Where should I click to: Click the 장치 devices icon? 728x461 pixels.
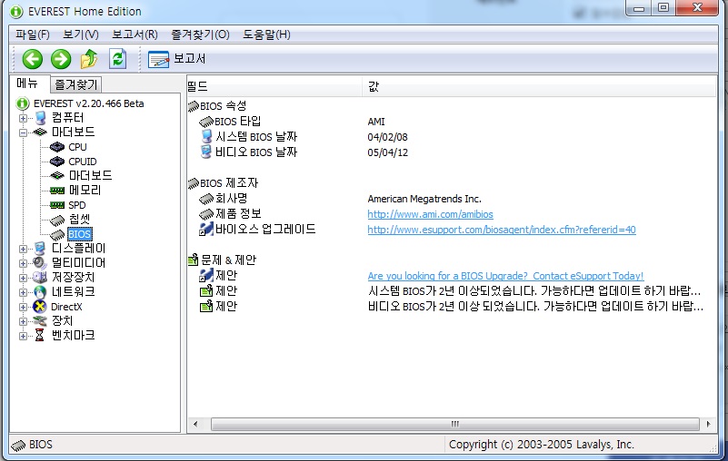coord(40,321)
